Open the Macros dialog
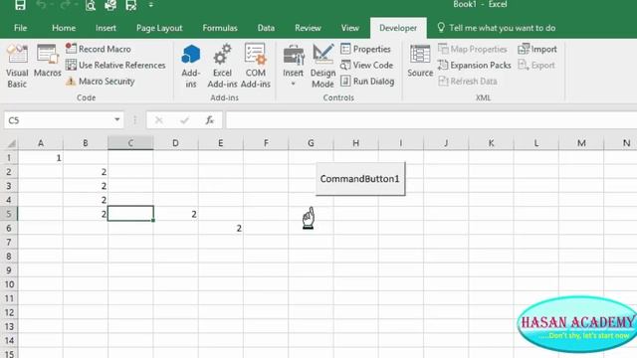The image size is (637, 358). click(47, 61)
